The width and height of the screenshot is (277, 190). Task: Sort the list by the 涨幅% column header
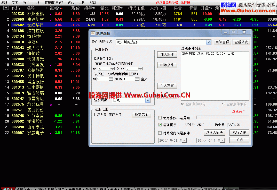56,8
